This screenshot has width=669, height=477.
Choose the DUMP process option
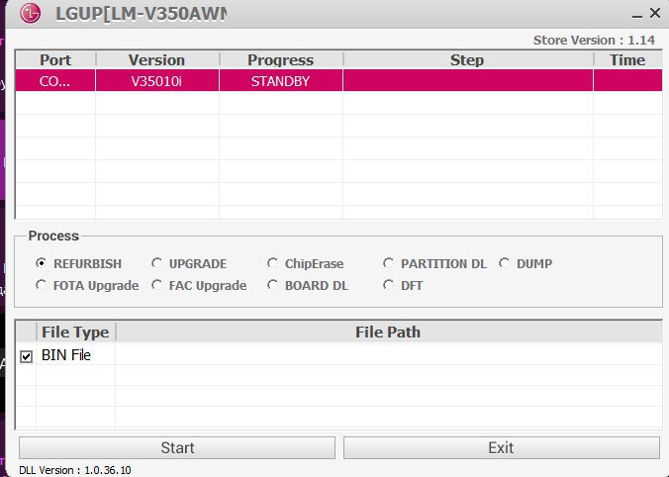point(505,263)
